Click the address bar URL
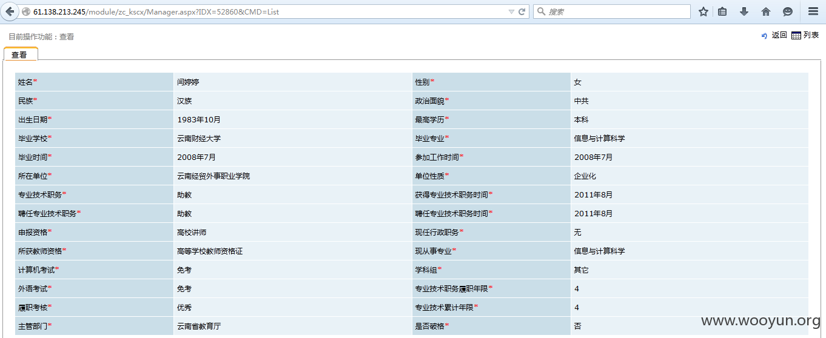826x338 pixels. (x=156, y=12)
